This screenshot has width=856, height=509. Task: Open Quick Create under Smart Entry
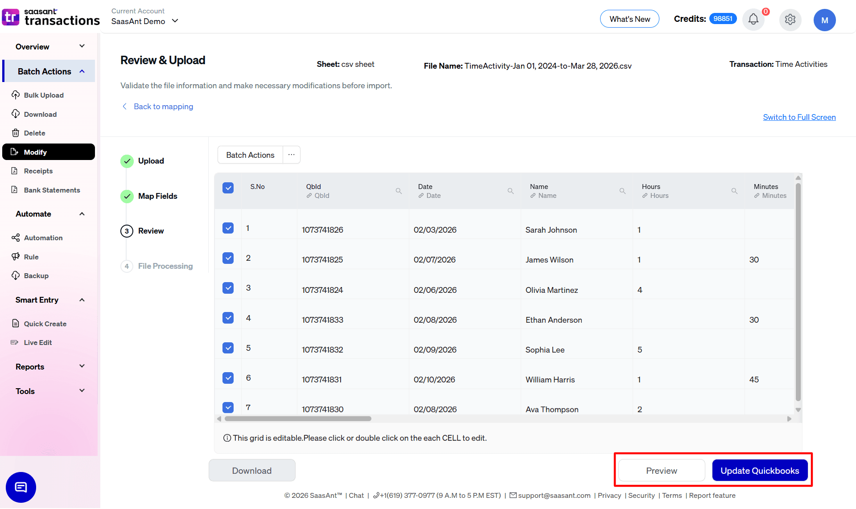(x=45, y=324)
